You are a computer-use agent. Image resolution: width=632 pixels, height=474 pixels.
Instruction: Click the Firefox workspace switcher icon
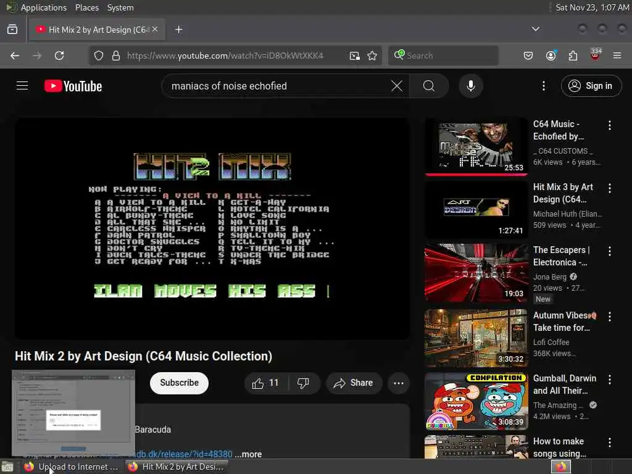point(561,467)
